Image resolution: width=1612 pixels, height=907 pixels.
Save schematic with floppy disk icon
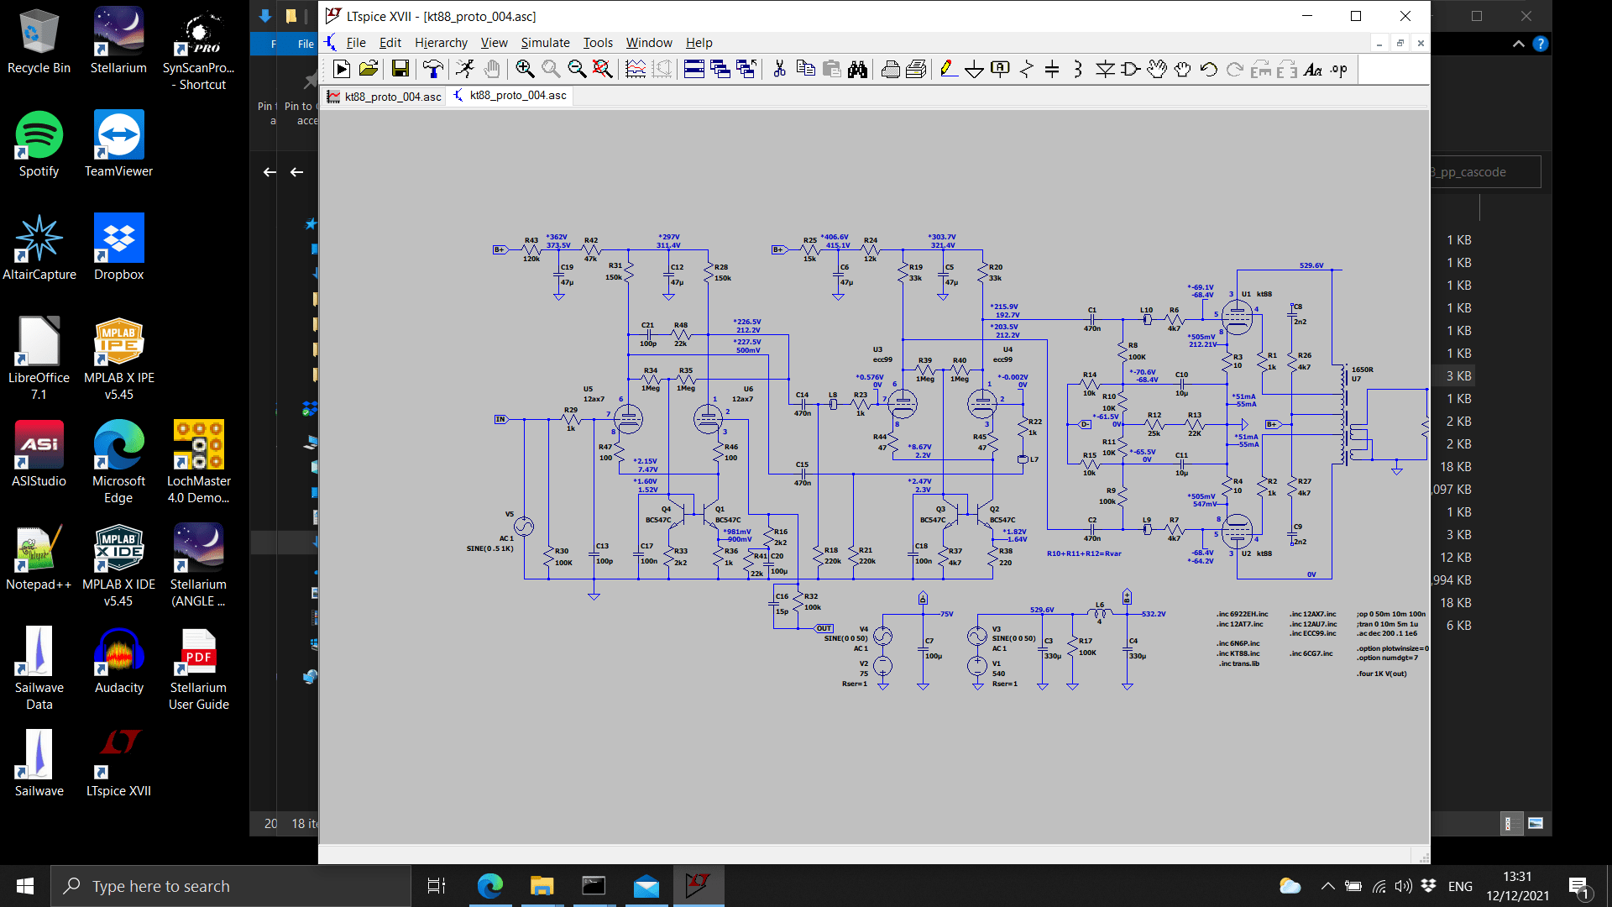point(400,70)
